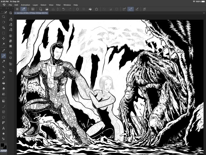
Task: Click the main drawing color swatch
Action: (x=2, y=145)
